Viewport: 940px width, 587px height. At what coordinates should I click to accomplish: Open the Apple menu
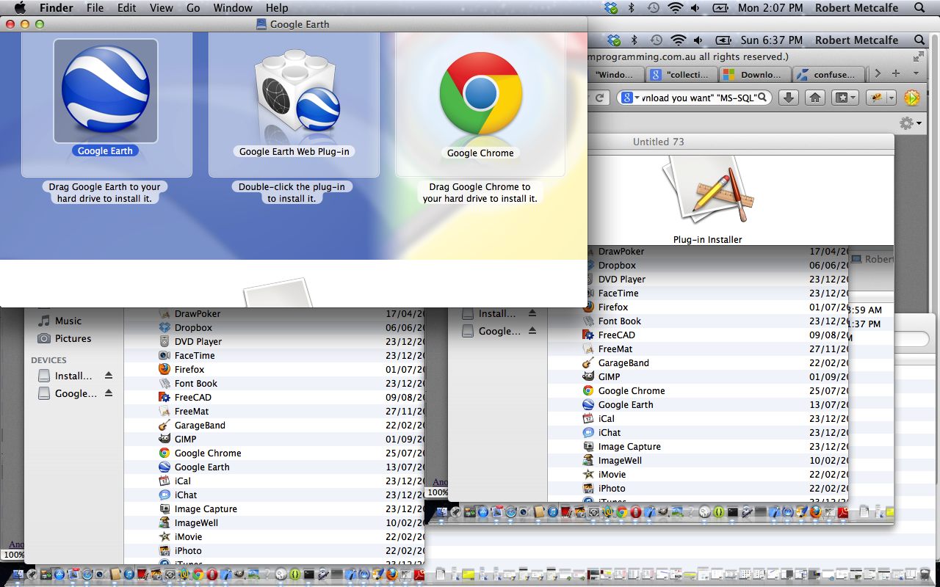point(20,8)
